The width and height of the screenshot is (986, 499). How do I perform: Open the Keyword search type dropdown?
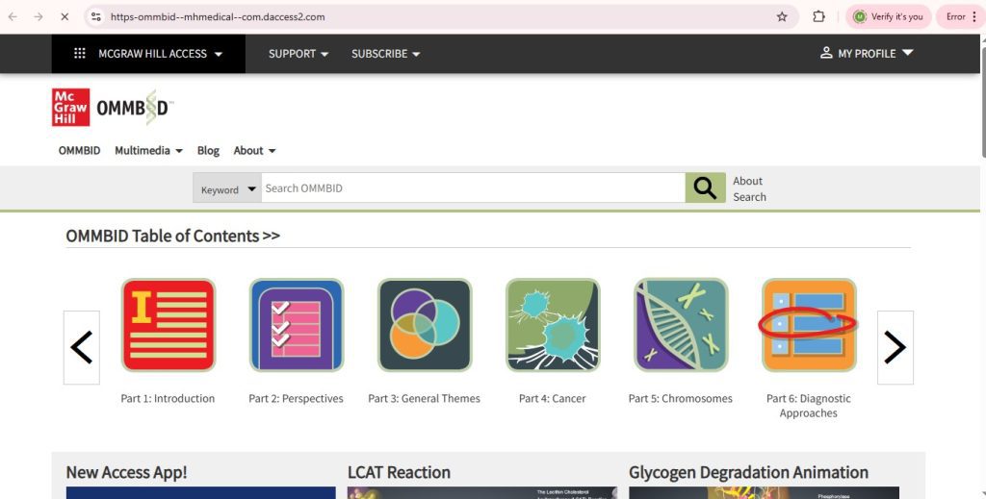point(227,188)
